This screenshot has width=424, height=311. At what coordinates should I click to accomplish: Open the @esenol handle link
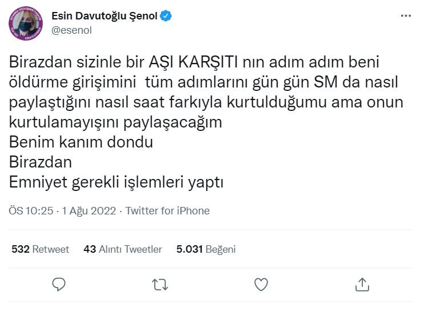tap(71, 30)
